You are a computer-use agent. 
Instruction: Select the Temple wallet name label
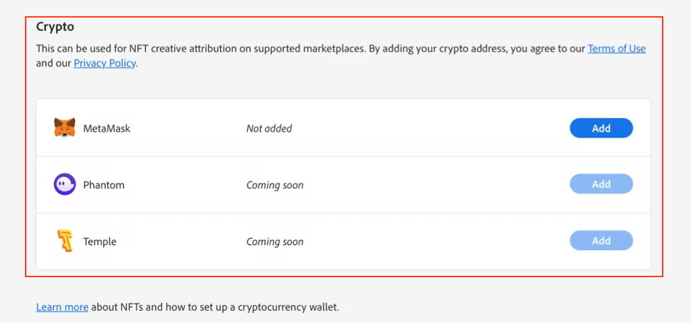(100, 241)
